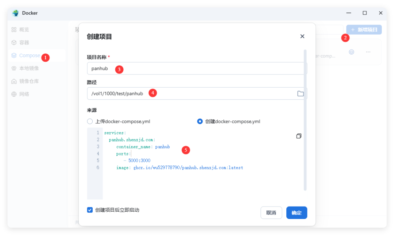Click the 'services:' code line
The width and height of the screenshot is (394, 235).
click(x=115, y=133)
